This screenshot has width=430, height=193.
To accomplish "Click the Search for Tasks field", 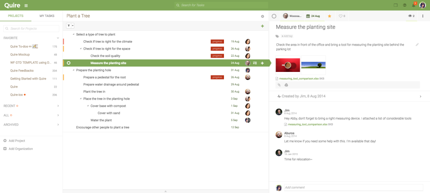I will click(221, 5).
